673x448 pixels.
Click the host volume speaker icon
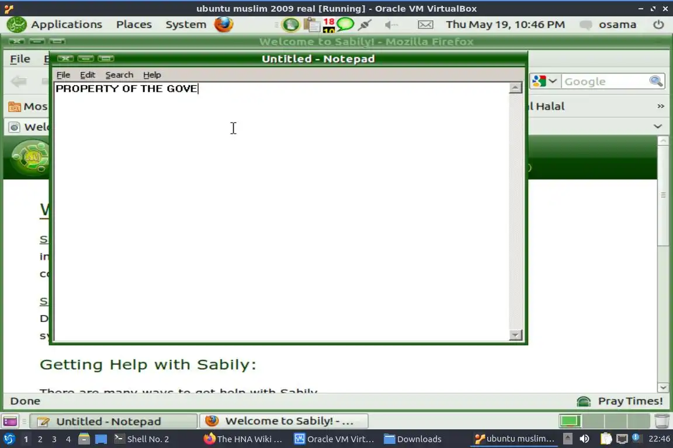[584, 439]
